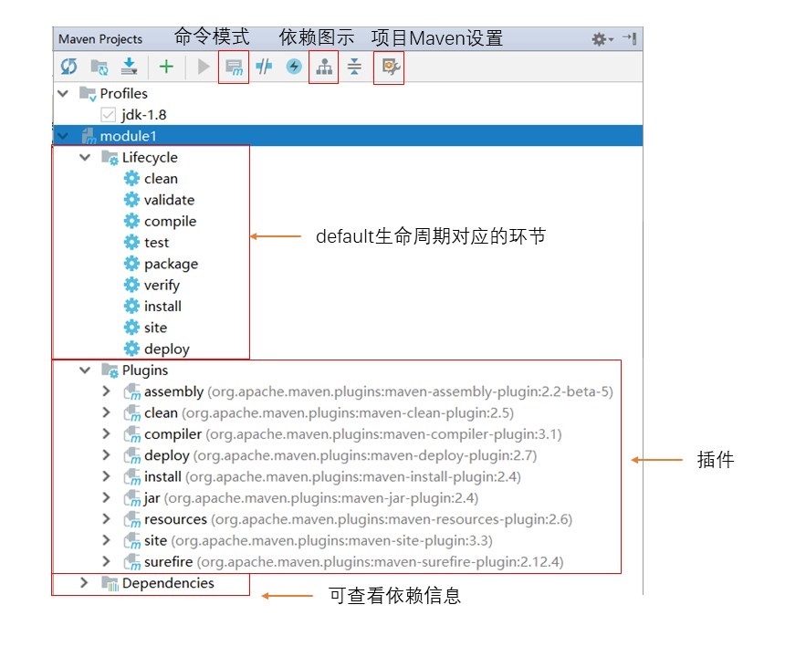Expand the install plugin node

(106, 476)
